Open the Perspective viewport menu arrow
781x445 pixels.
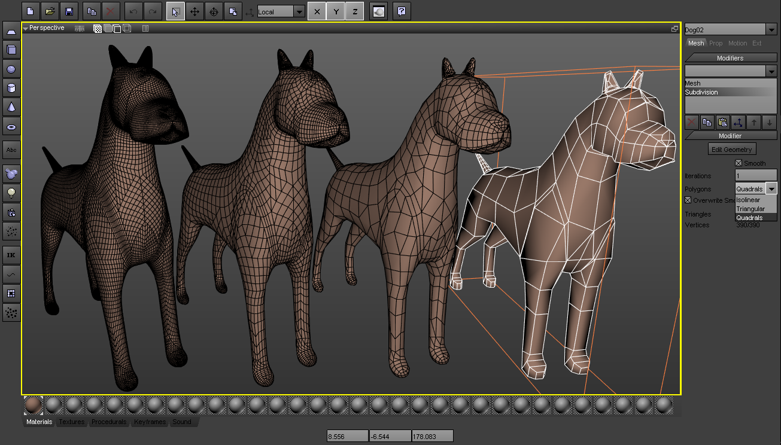coord(26,28)
